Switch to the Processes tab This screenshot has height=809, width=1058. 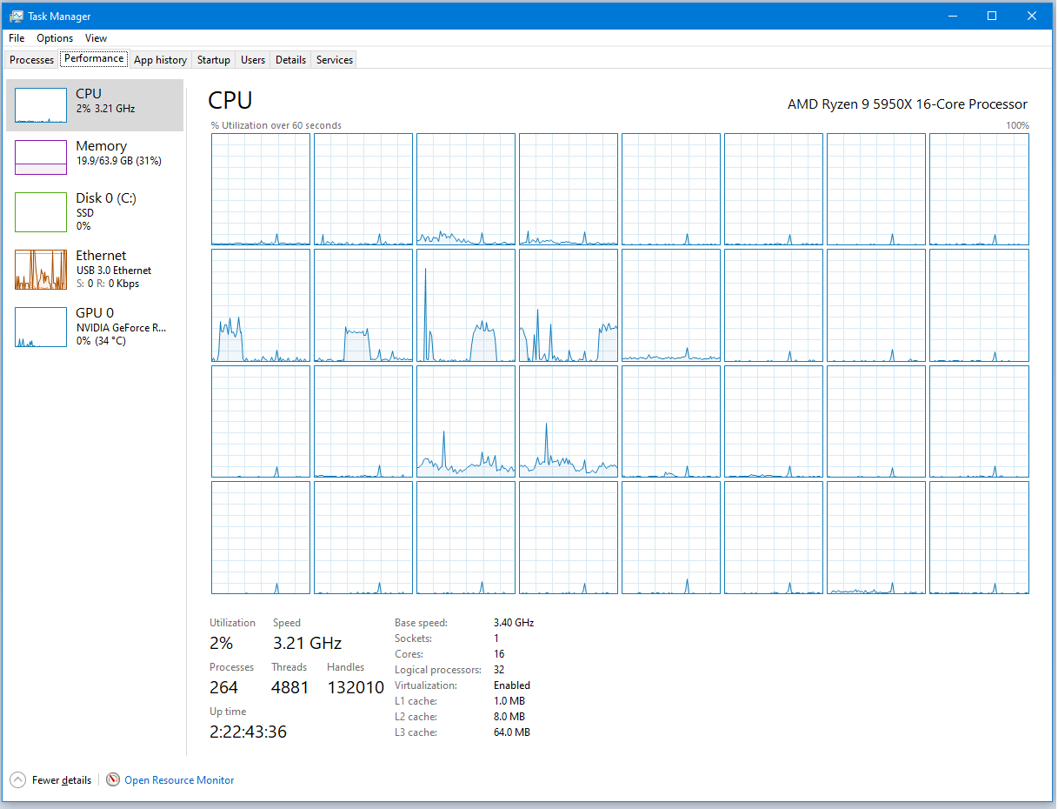click(31, 60)
